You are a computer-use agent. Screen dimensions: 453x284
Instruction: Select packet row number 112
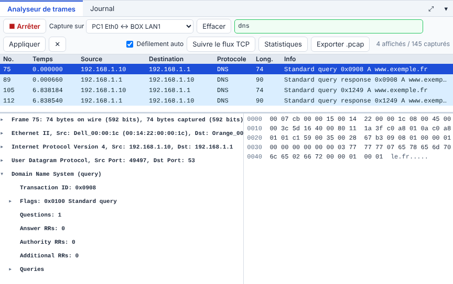coord(226,100)
